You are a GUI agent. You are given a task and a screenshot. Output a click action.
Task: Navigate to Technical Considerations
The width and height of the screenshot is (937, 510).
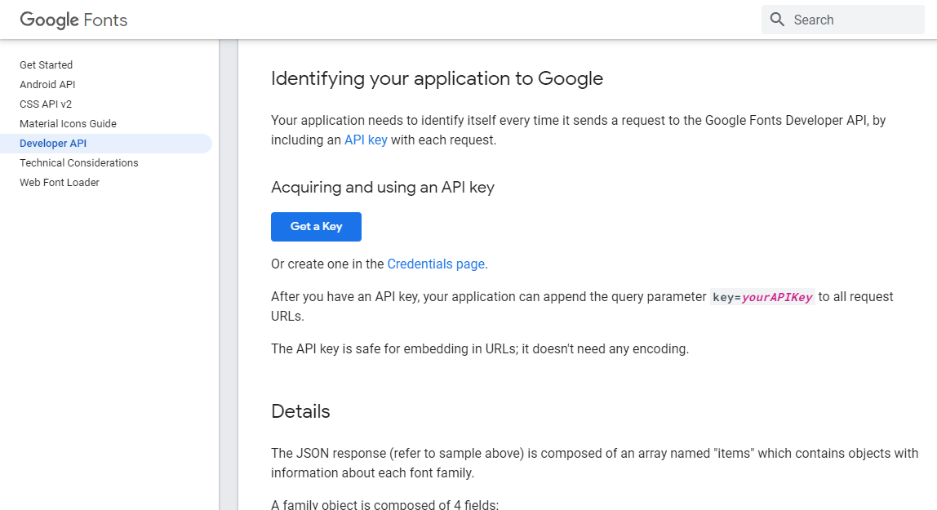79,162
